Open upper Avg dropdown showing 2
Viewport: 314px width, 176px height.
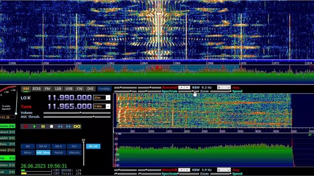[x=224, y=88]
